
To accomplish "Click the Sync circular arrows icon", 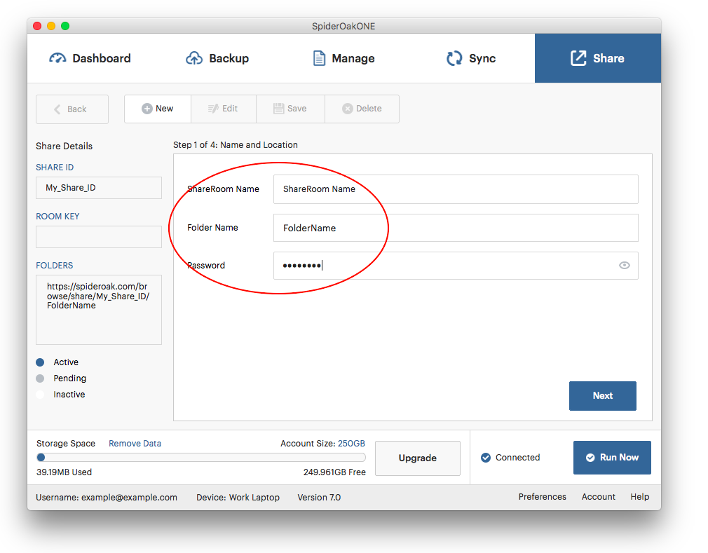I will pyautogui.click(x=454, y=58).
